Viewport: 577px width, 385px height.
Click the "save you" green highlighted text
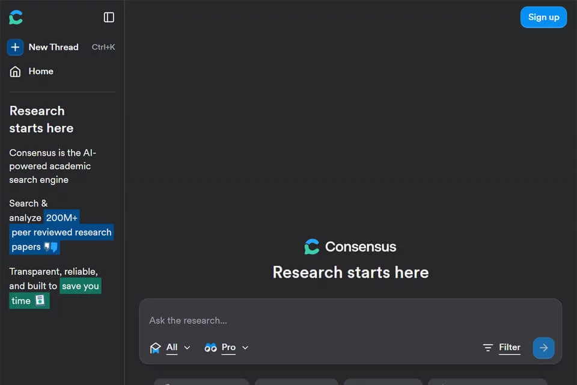pos(80,286)
